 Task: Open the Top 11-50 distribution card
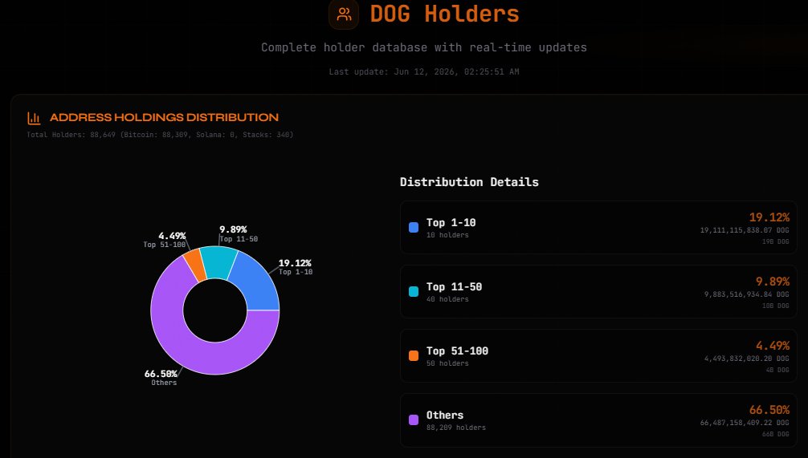click(598, 292)
